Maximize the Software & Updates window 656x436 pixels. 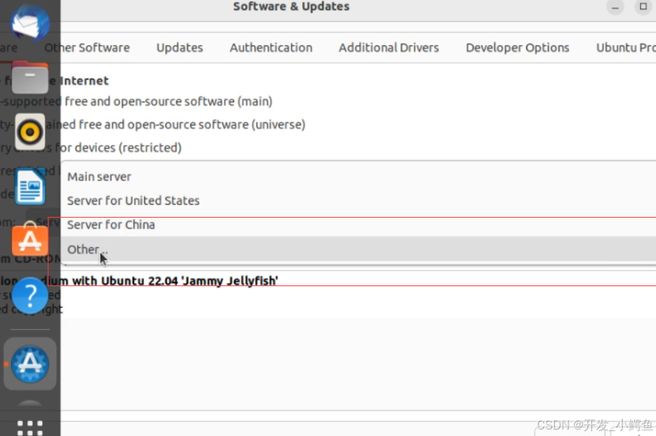[643, 6]
